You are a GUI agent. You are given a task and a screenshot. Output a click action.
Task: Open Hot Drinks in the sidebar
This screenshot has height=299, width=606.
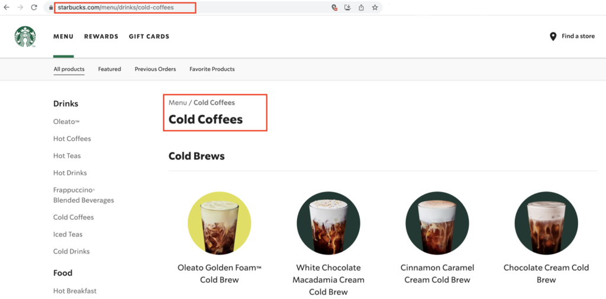pos(70,173)
